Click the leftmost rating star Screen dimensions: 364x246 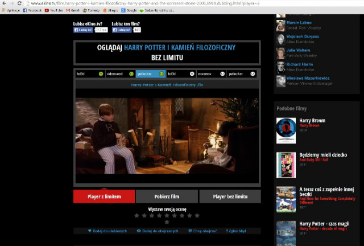tap(136, 216)
